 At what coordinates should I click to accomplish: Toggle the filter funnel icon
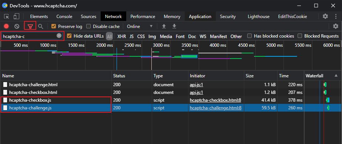click(30, 27)
